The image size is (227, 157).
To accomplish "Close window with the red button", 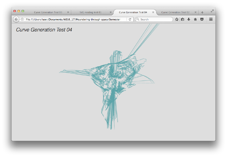I will point(15,11).
